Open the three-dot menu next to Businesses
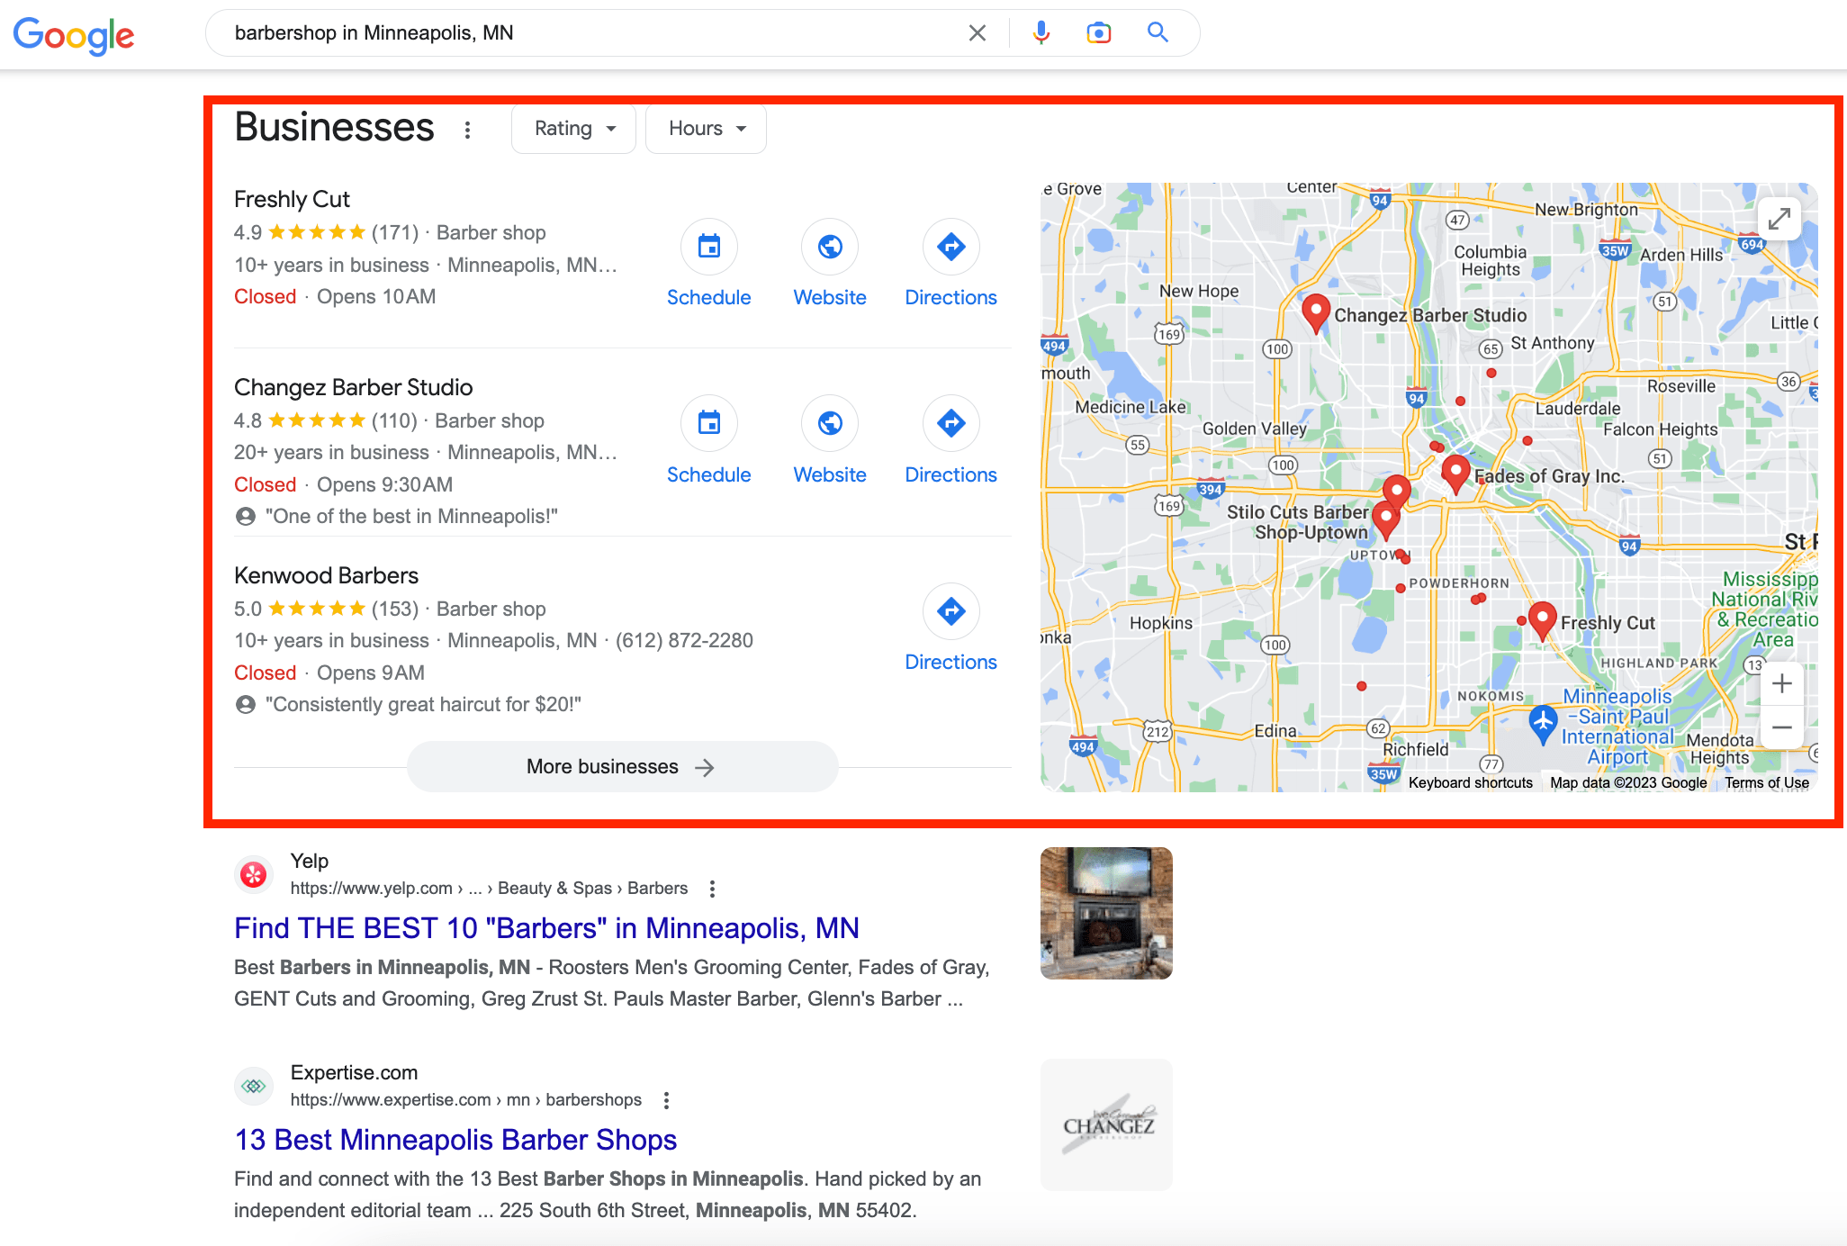The image size is (1847, 1246). [x=468, y=130]
